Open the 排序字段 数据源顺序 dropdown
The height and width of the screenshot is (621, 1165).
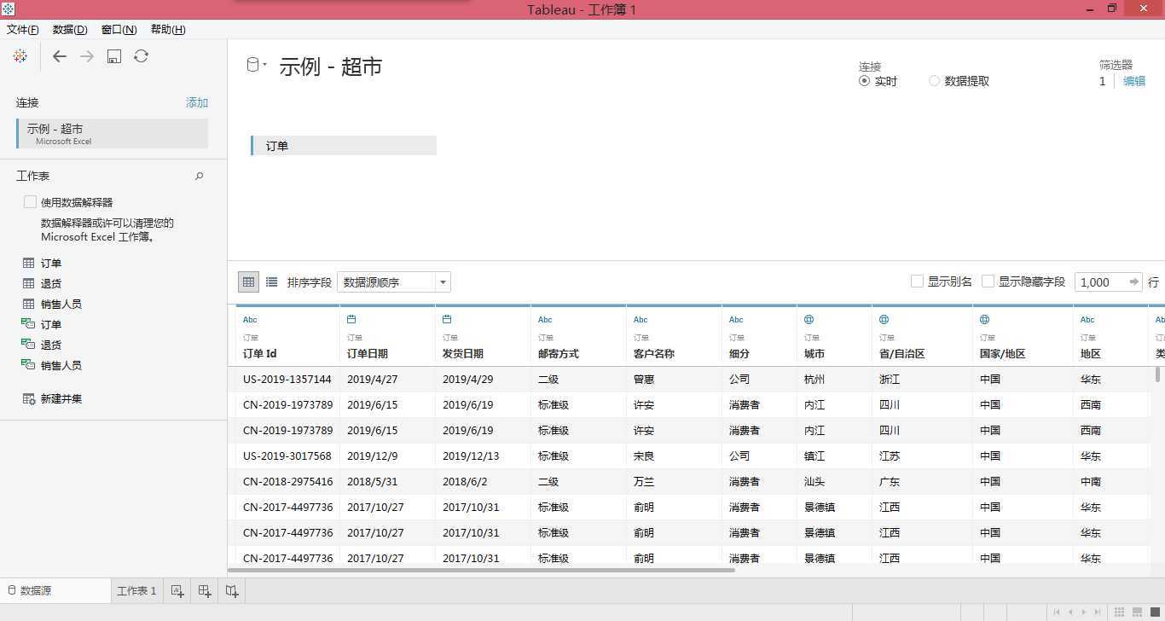coord(394,282)
